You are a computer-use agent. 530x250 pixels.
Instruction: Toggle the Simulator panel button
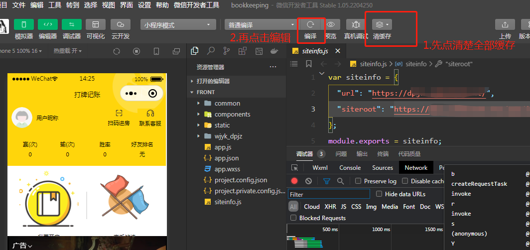(x=24, y=25)
